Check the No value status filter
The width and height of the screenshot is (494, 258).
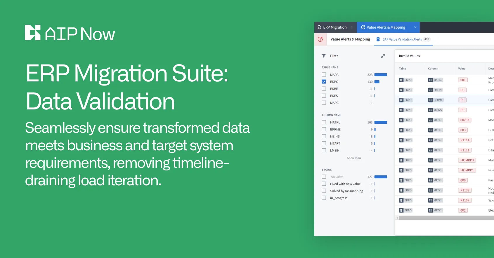point(324,177)
